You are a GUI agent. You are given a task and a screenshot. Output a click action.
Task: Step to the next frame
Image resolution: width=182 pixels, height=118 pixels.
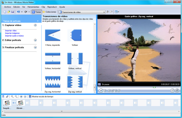116,91
